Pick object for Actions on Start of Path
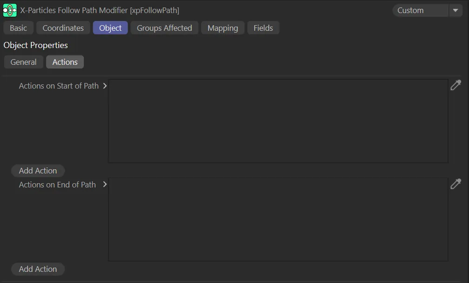The height and width of the screenshot is (283, 469). click(x=455, y=85)
